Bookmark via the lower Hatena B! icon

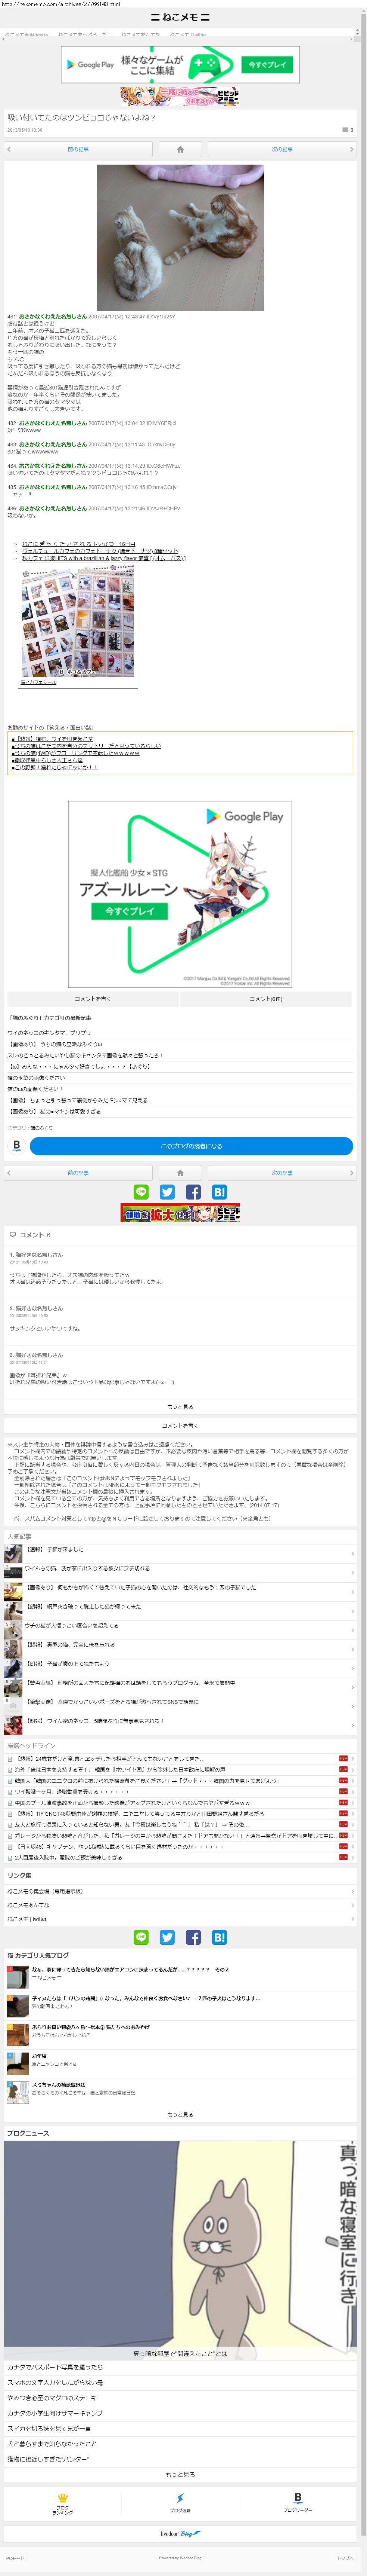(x=220, y=1937)
